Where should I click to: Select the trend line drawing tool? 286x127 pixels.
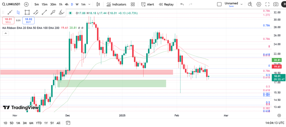click(10, 12)
